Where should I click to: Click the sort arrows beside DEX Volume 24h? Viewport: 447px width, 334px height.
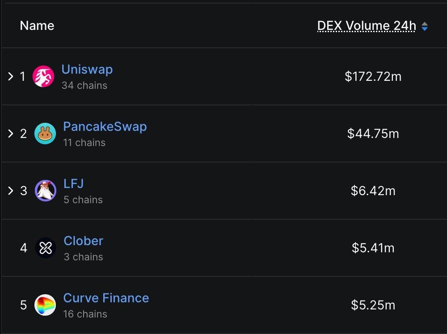tap(425, 26)
